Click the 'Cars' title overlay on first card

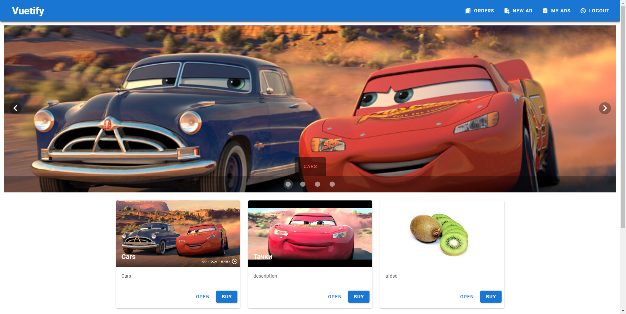point(128,257)
